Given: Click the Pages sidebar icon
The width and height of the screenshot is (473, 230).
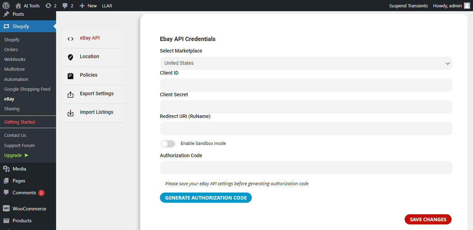Looking at the screenshot, I should [6, 181].
